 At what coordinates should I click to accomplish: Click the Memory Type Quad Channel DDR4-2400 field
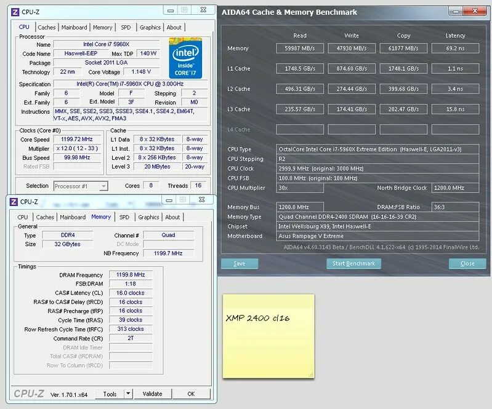coord(377,216)
